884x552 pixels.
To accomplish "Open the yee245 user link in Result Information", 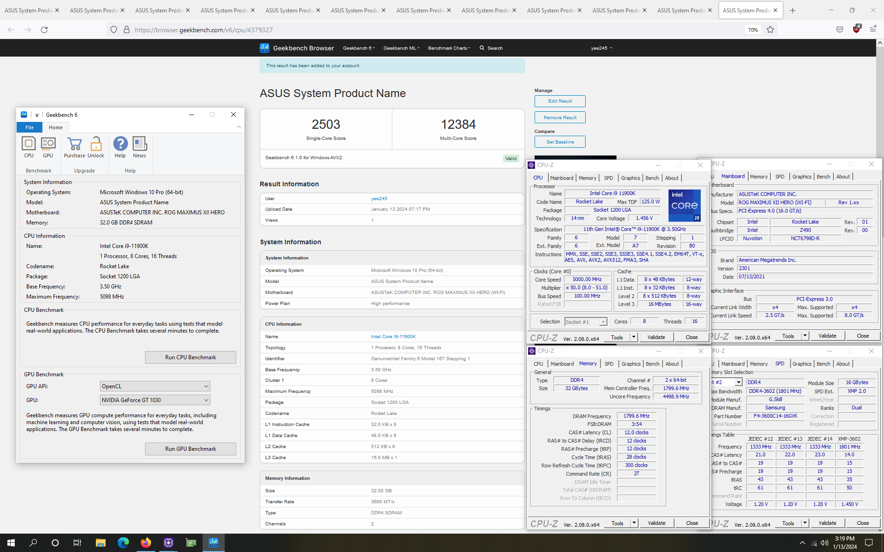I will coord(379,199).
